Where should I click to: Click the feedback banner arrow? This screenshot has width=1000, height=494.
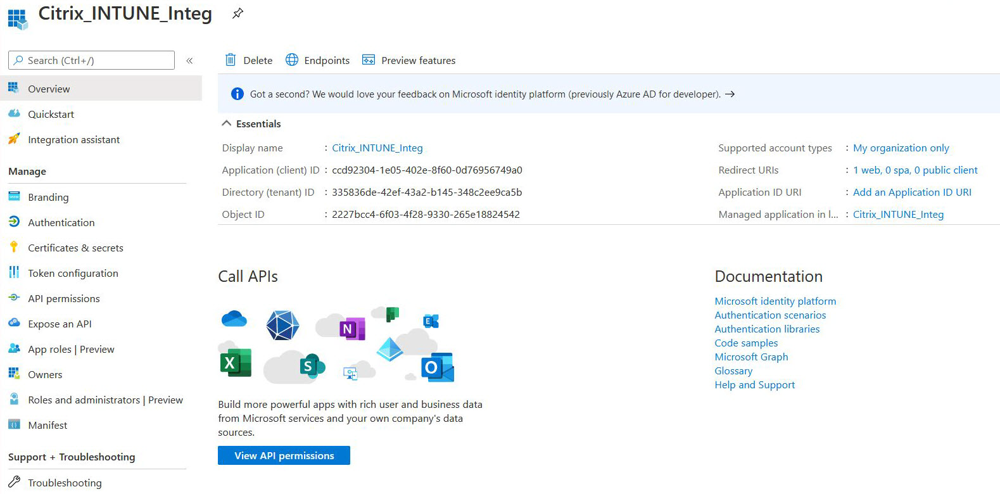(730, 94)
